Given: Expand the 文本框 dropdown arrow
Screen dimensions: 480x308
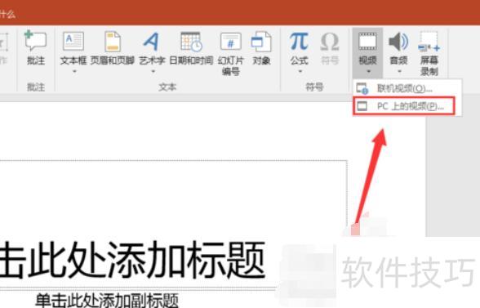Looking at the screenshot, I should 73,71.
